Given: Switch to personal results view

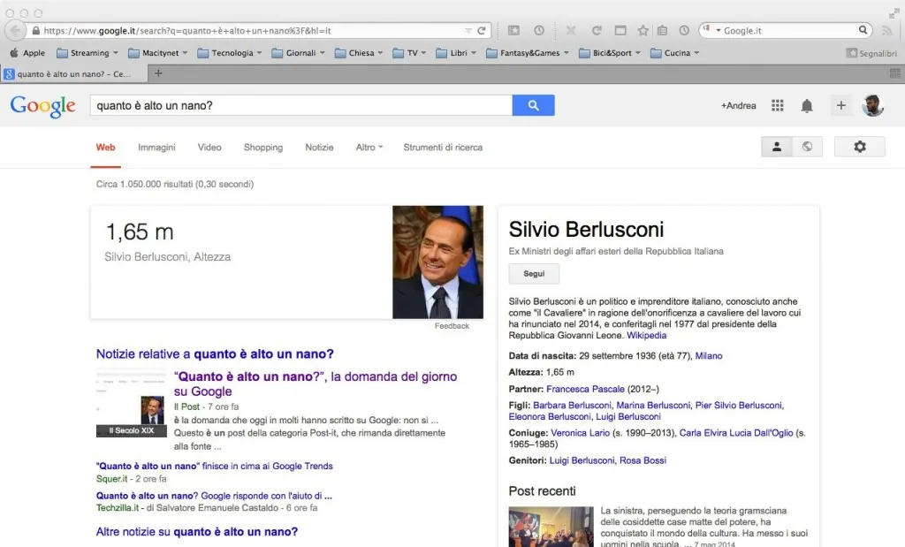Looking at the screenshot, I should [777, 147].
